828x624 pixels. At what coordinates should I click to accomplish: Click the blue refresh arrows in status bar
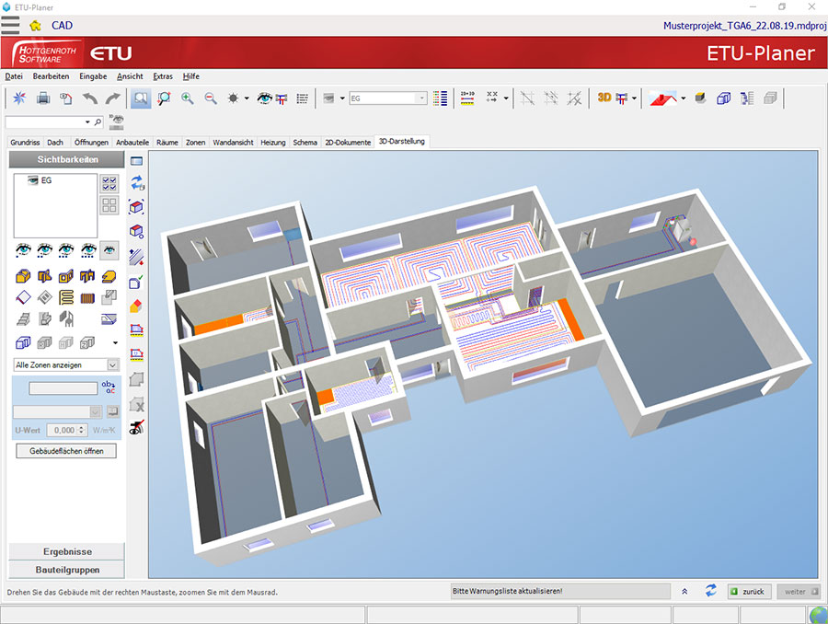point(711,591)
